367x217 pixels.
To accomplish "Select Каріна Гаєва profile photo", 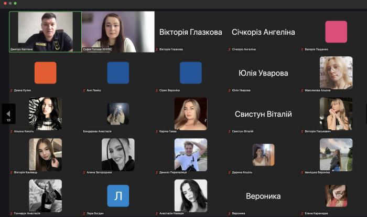I will point(191,114).
